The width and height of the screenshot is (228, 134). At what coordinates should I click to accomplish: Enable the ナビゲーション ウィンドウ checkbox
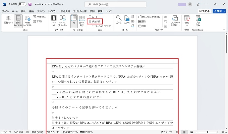tap(90, 26)
